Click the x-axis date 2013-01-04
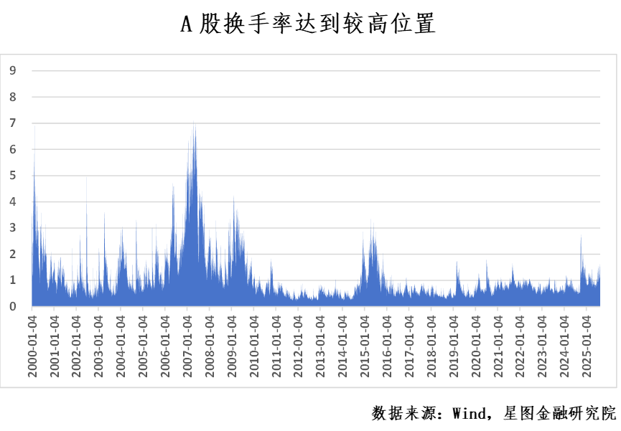This screenshot has height=431, width=621. [x=320, y=346]
